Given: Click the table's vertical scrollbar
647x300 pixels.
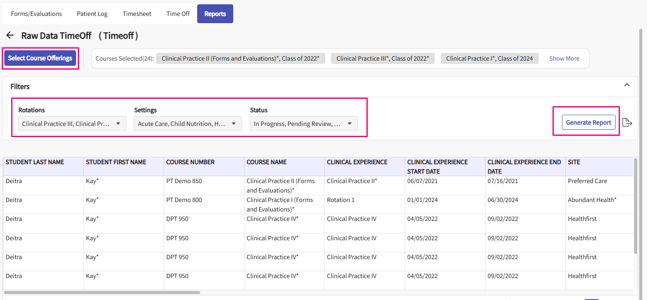Looking at the screenshot, I should point(635,206).
